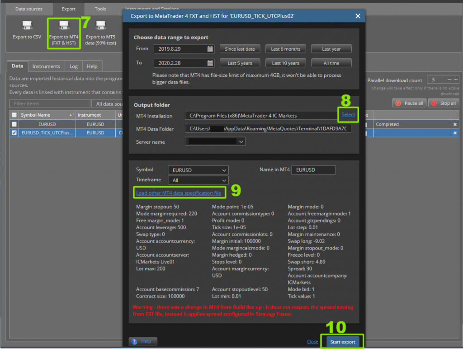Increase parallel download count with plus
This screenshot has width=463, height=349.
456,80
